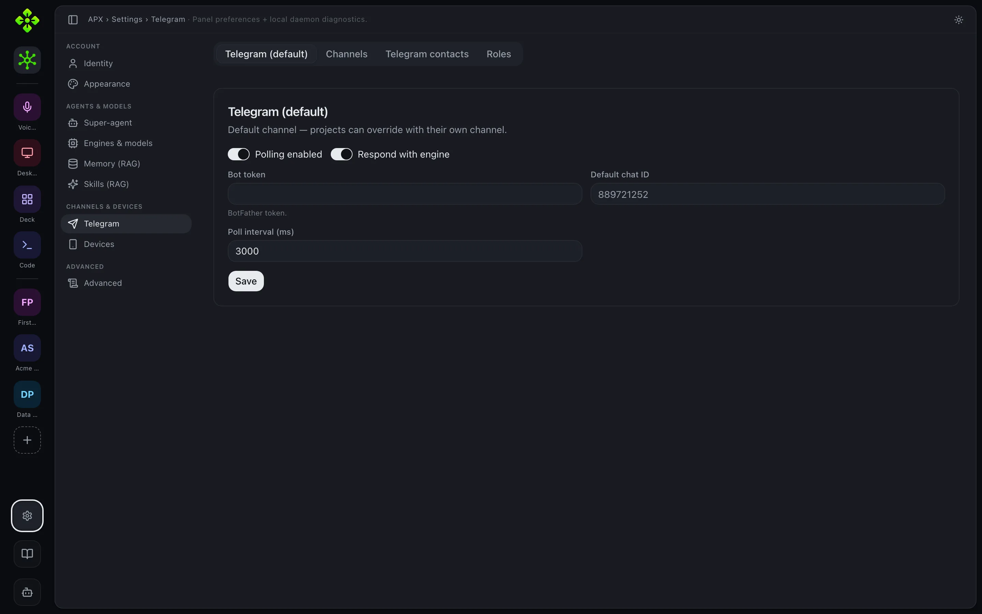Open the Roles tab
Screen dimensions: 982x614
tap(499, 54)
